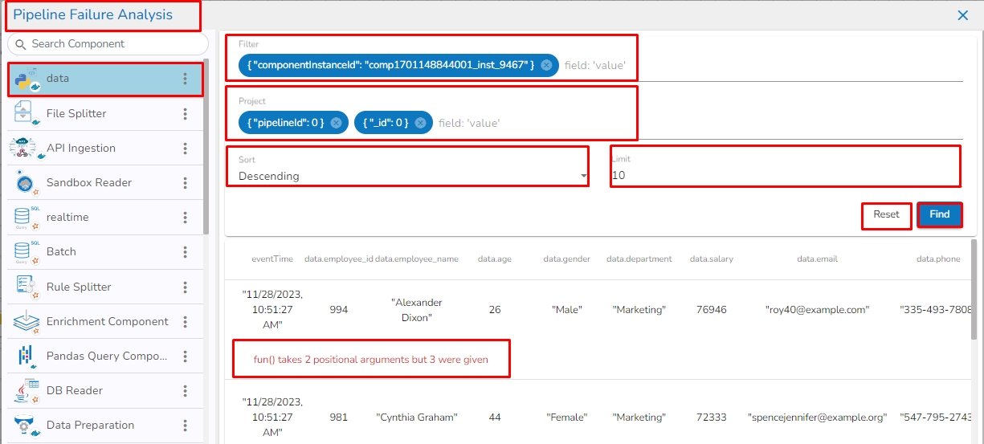Remove the componentInstanceId filter chip
984x444 pixels.
point(546,65)
